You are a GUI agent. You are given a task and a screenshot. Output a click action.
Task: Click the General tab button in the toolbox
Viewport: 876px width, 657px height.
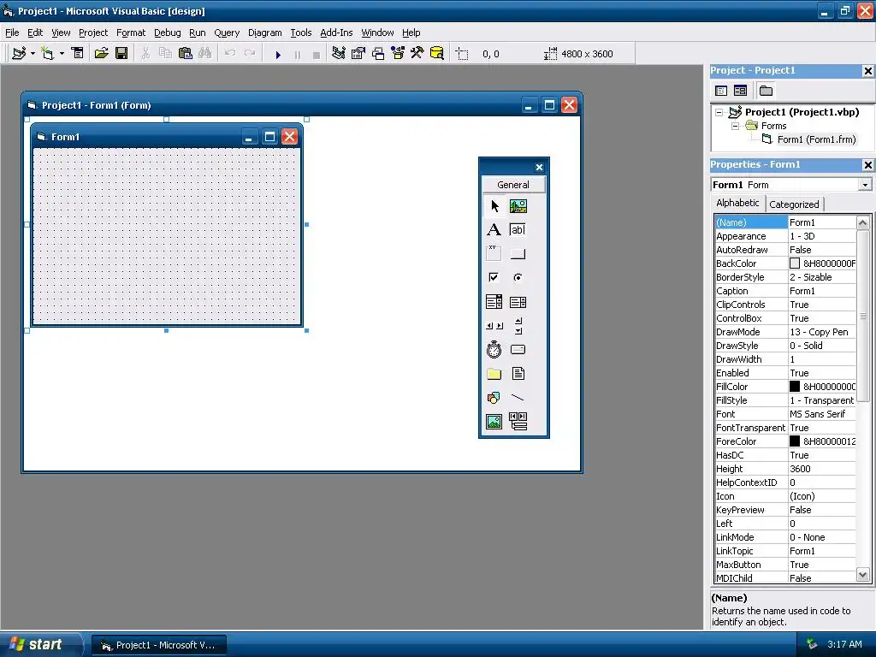pos(513,185)
